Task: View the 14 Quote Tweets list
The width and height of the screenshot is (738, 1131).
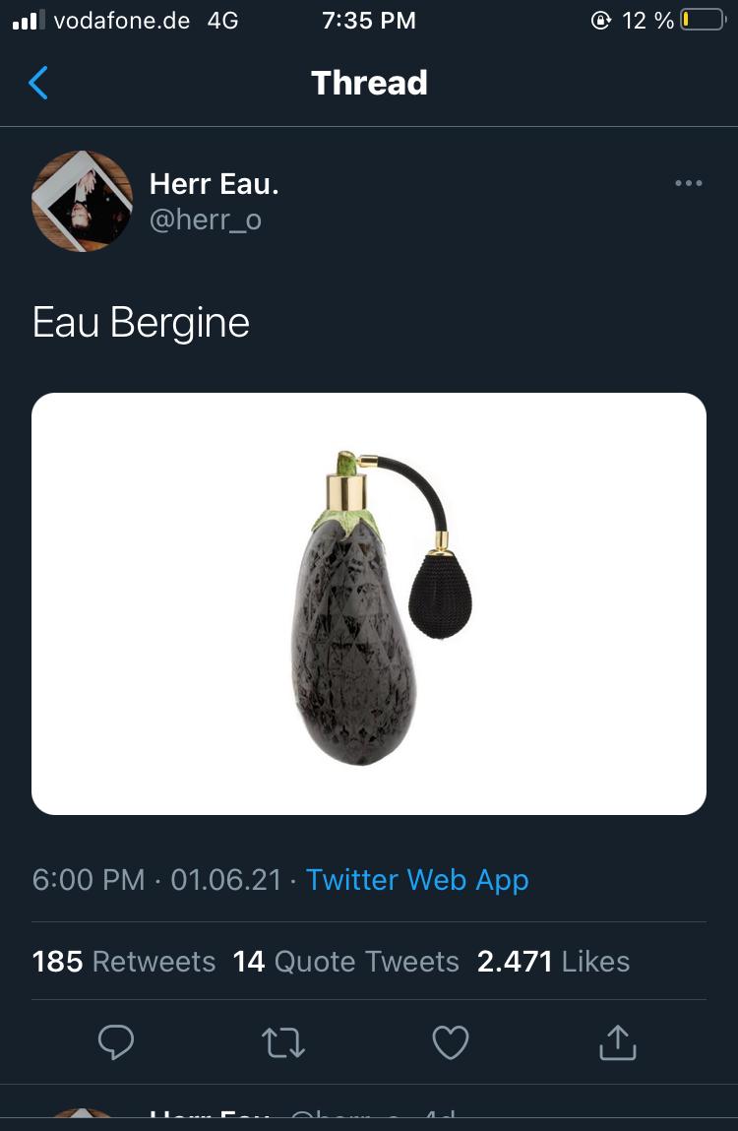Action: point(346,961)
